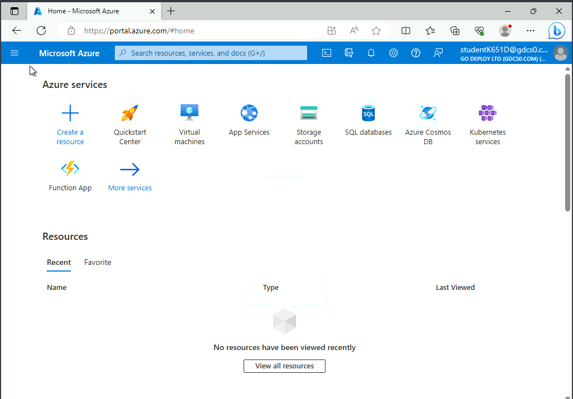This screenshot has height=399, width=573.
Task: Click the Quickstart Center rocket icon
Action: [x=130, y=113]
